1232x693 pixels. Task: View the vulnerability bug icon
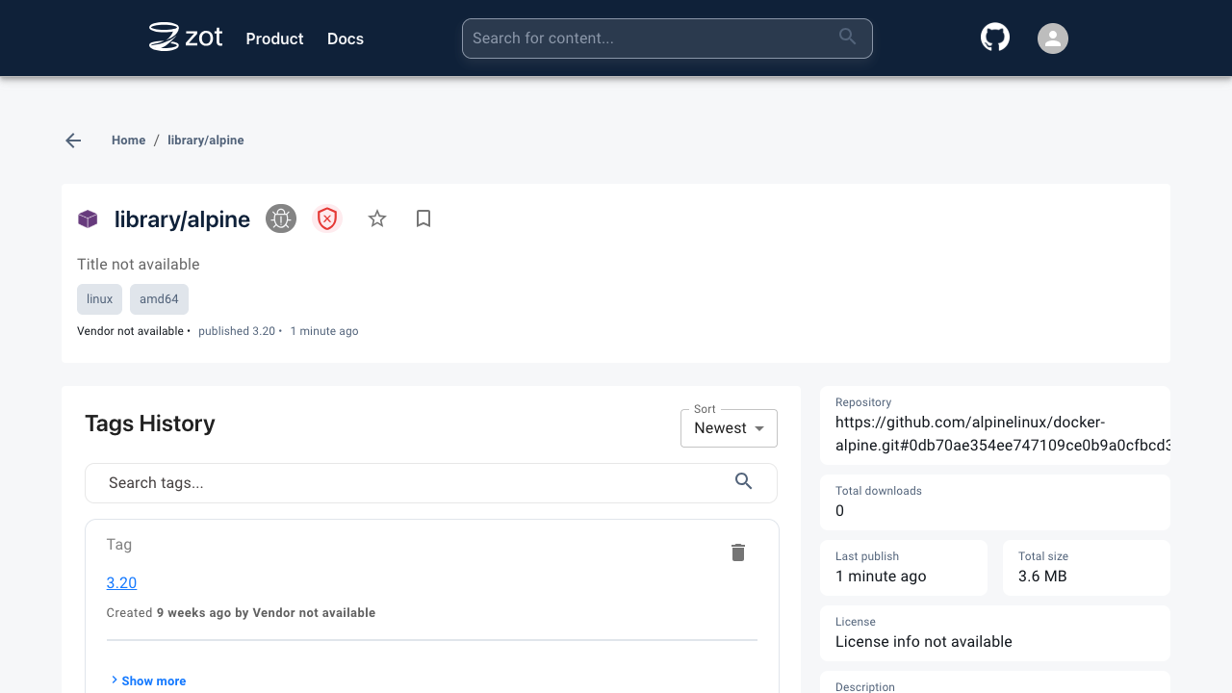[281, 219]
